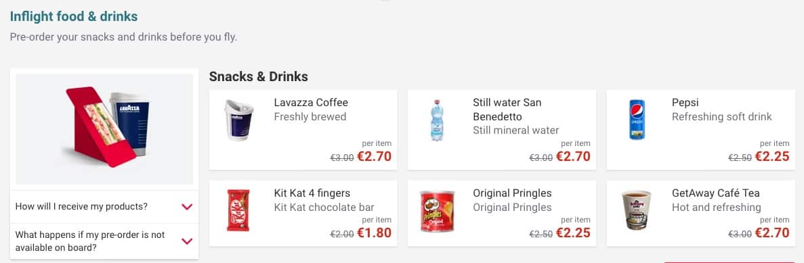Expand "How will I receive my products?"
This screenshot has height=263, width=804.
click(x=104, y=207)
